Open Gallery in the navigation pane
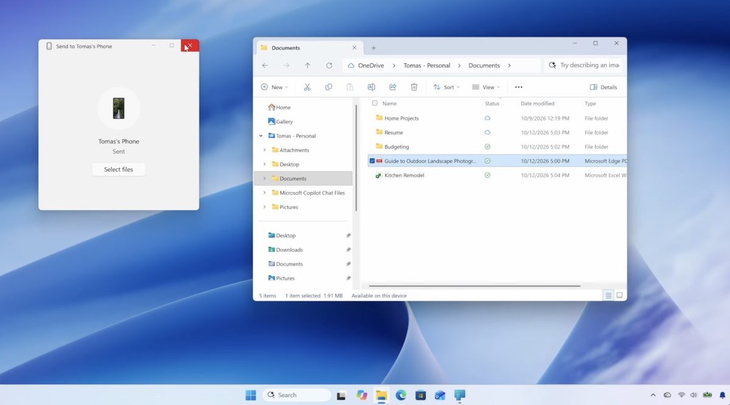Screen dimensions: 730x405 pos(280,122)
